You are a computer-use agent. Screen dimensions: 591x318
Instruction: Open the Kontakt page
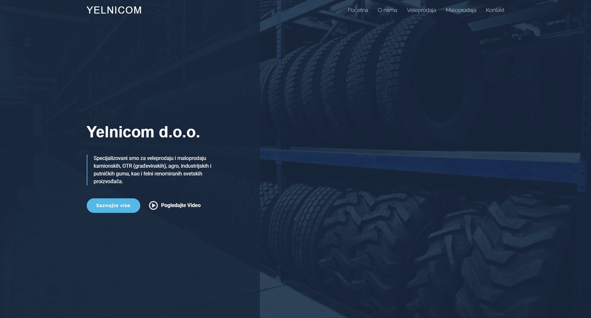(x=495, y=10)
